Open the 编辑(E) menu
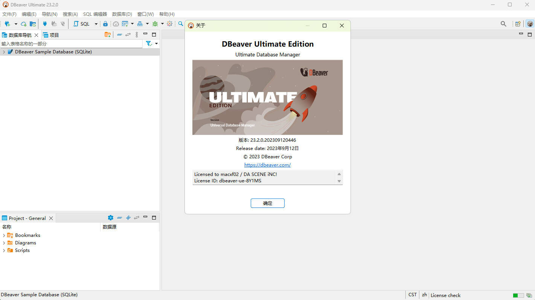 tap(29, 14)
